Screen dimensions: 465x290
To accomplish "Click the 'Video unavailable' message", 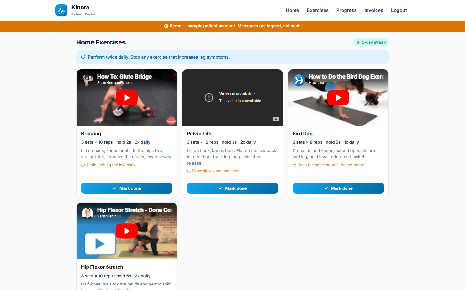I will point(237,94).
